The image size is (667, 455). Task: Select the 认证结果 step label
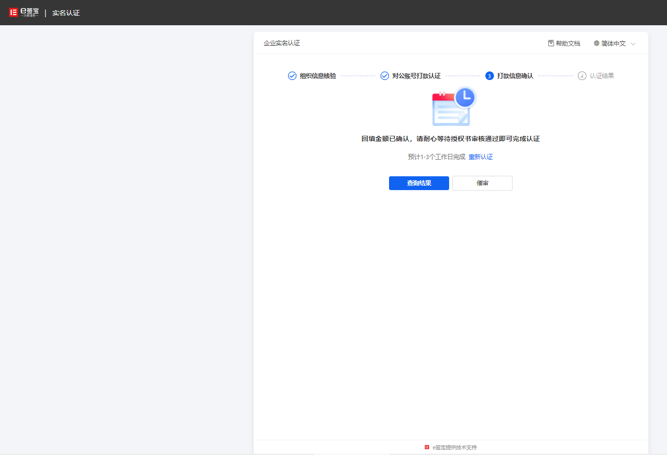pyautogui.click(x=602, y=76)
